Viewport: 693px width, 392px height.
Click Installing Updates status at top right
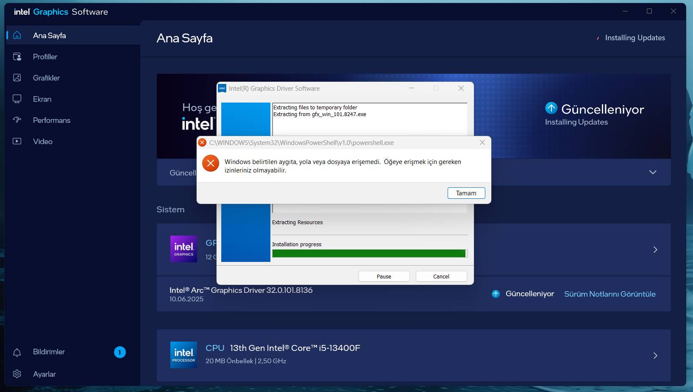click(635, 38)
